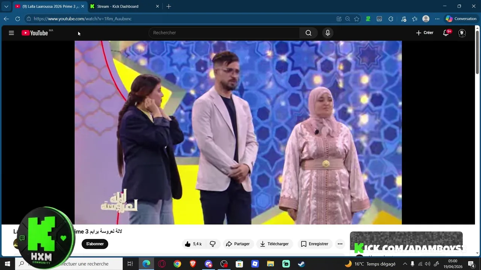This screenshot has height=270, width=481.
Task: Open the media control music note icon
Action: 404,19
